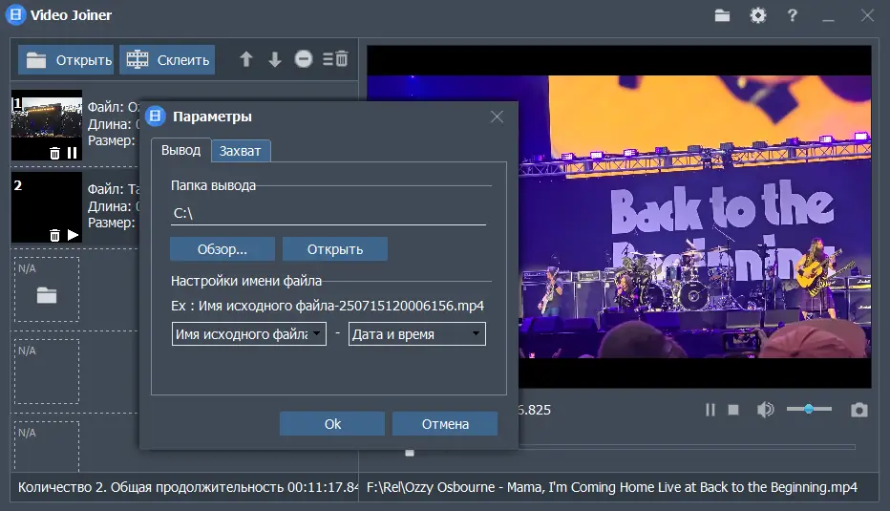Click the Параметры dialog logo icon
This screenshot has height=511, width=890.
coord(155,116)
